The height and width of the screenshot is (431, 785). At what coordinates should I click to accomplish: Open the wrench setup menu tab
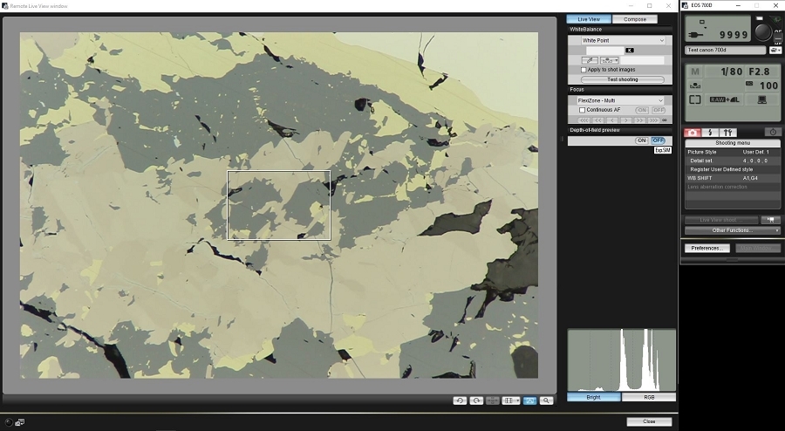728,133
